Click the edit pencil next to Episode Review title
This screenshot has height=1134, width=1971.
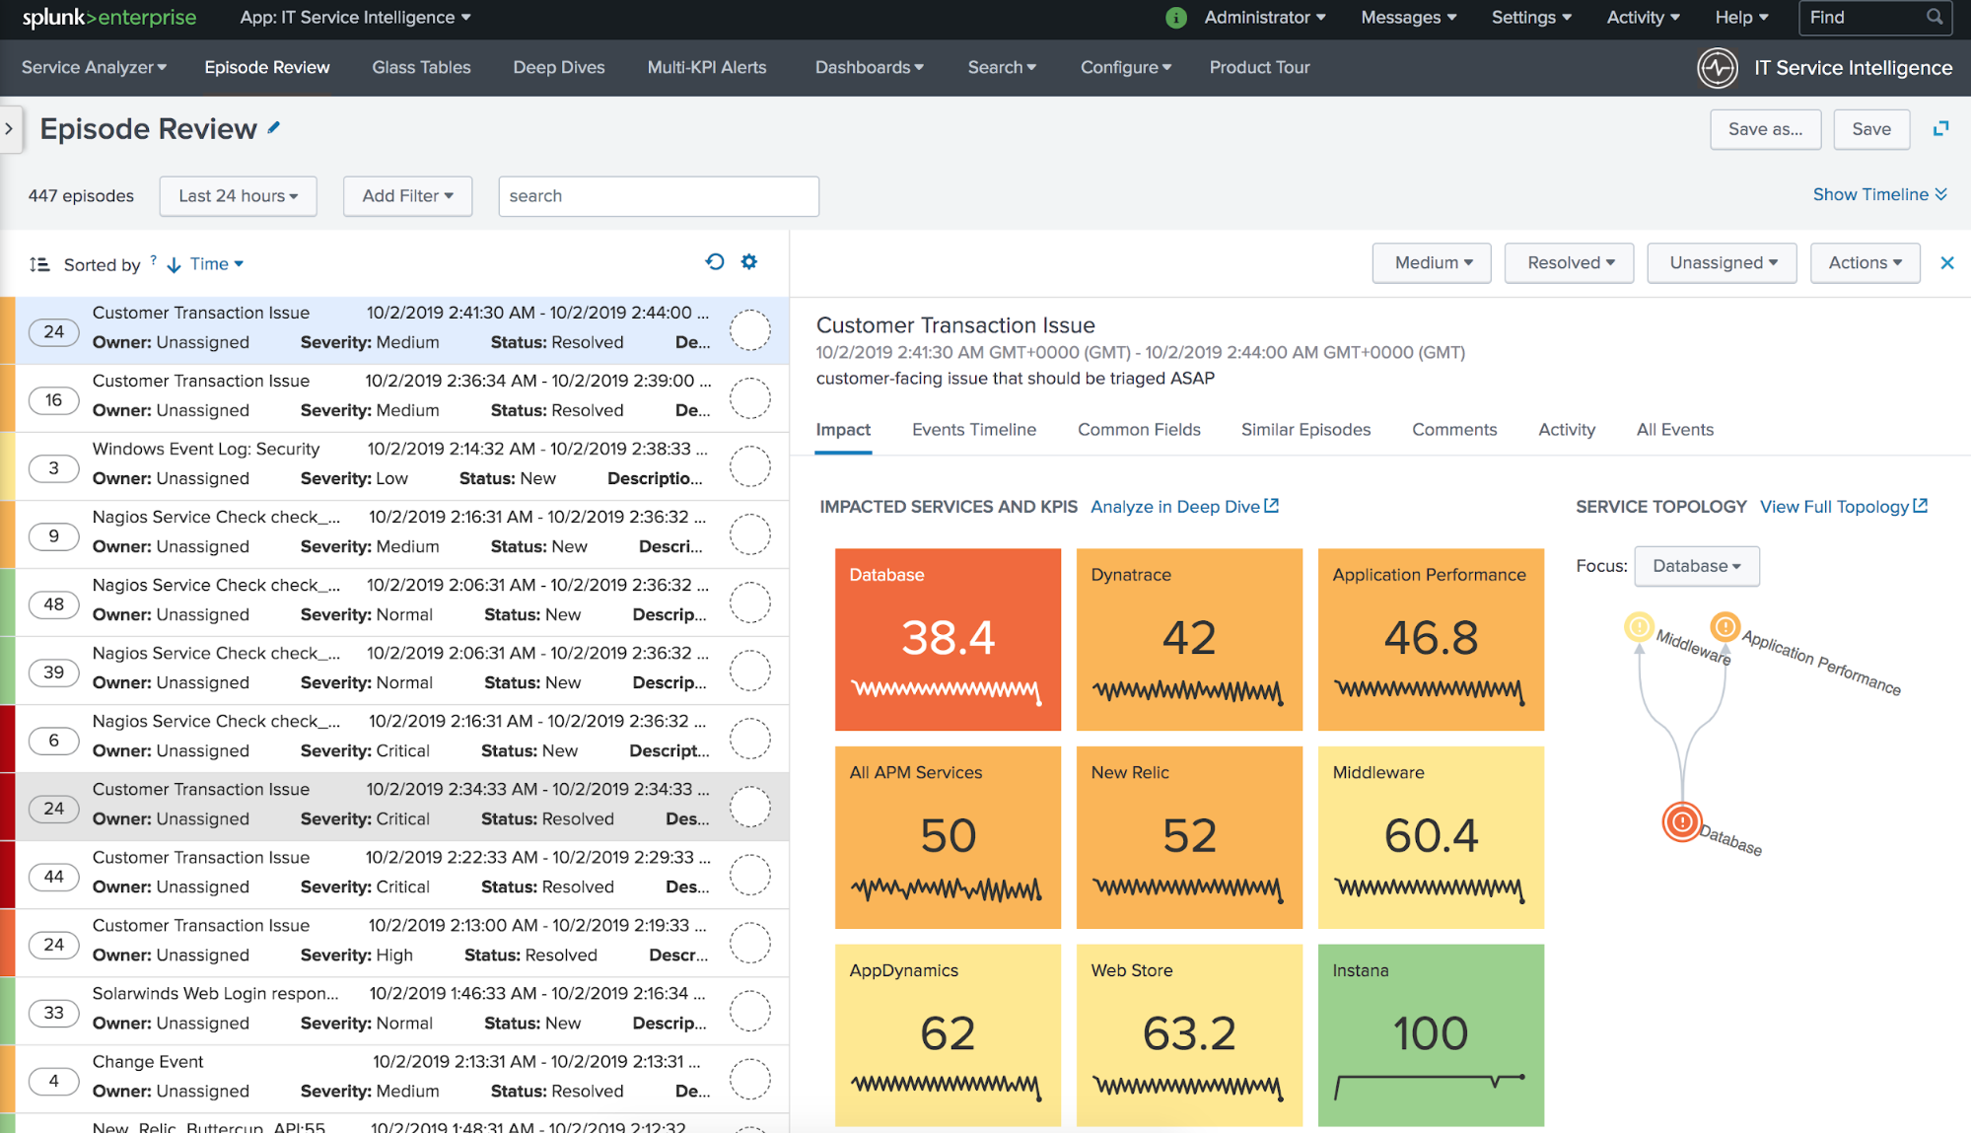[274, 127]
